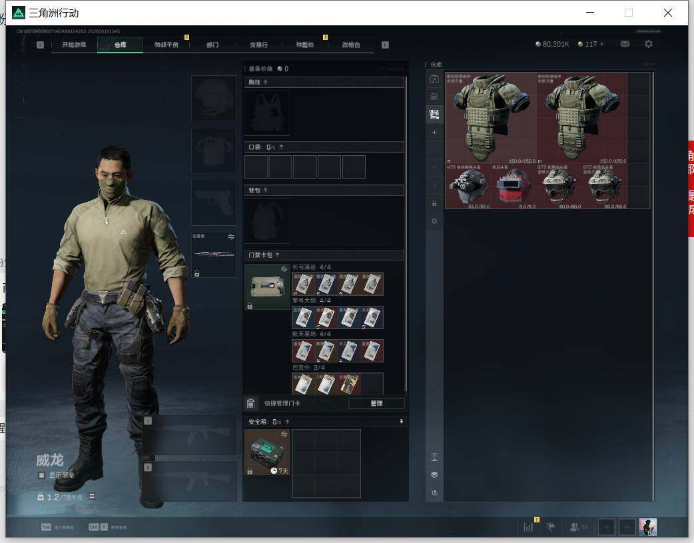
Task: Select the second GT5 helmet
Action: [605, 186]
